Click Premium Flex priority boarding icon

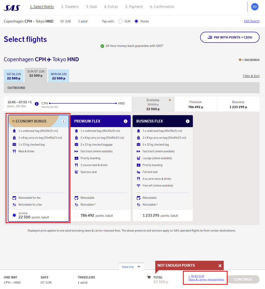pos(76,158)
